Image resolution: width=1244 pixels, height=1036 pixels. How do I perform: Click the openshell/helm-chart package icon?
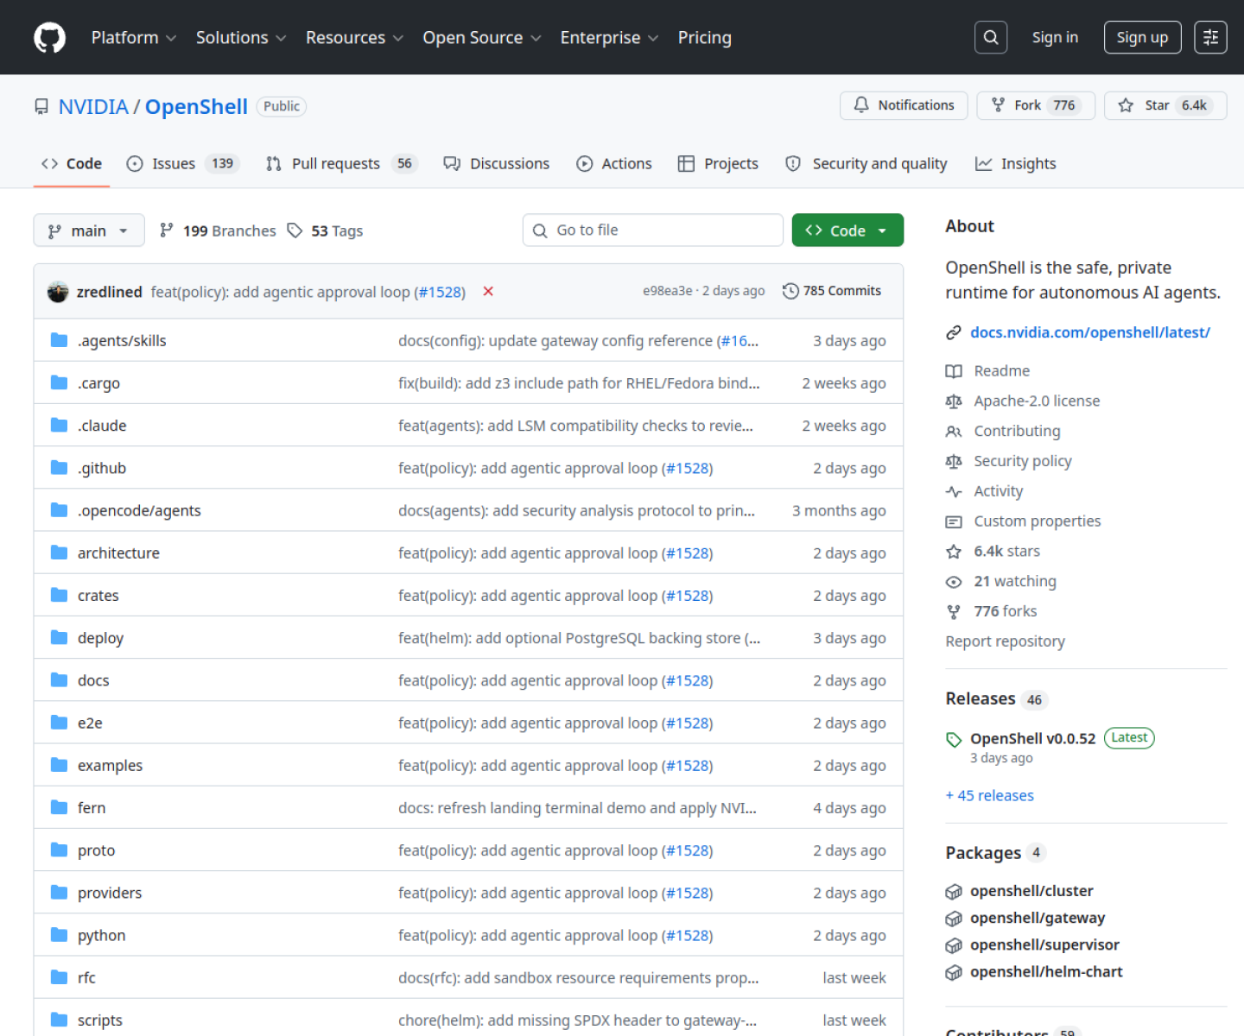954,973
